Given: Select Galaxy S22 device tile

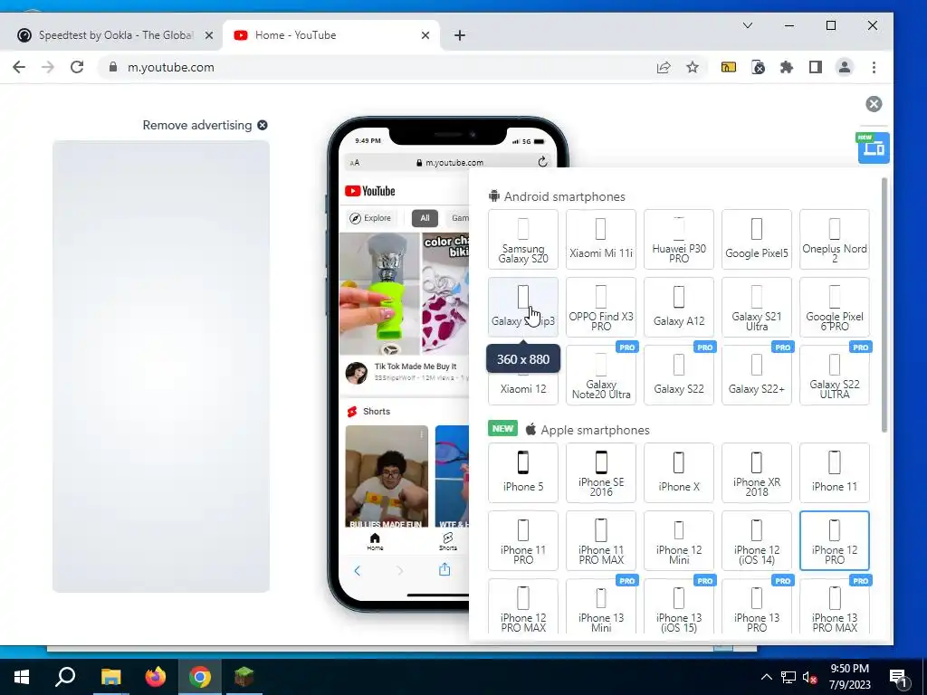Looking at the screenshot, I should click(x=679, y=376).
